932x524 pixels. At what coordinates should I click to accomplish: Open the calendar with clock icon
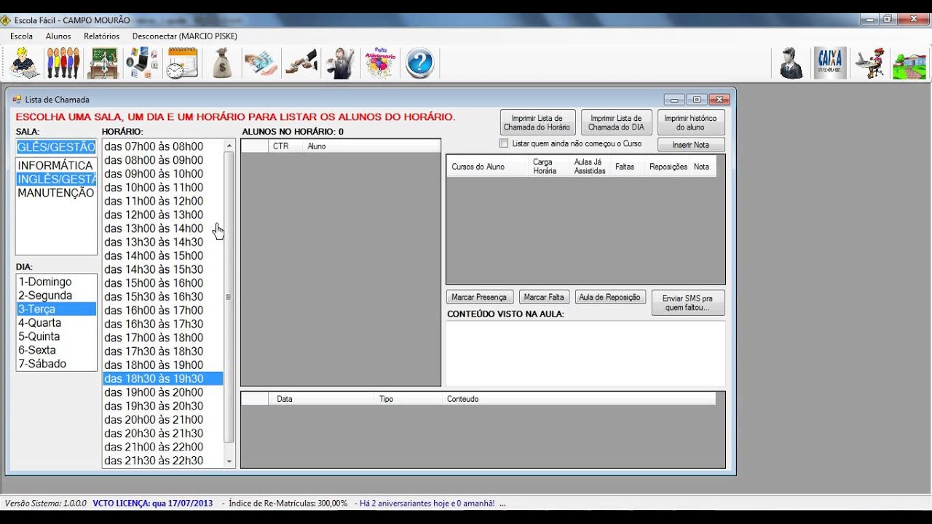pyautogui.click(x=182, y=63)
